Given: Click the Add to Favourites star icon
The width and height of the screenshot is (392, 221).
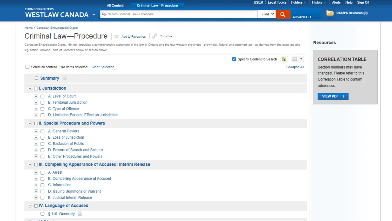Looking at the screenshot, I should click(117, 36).
